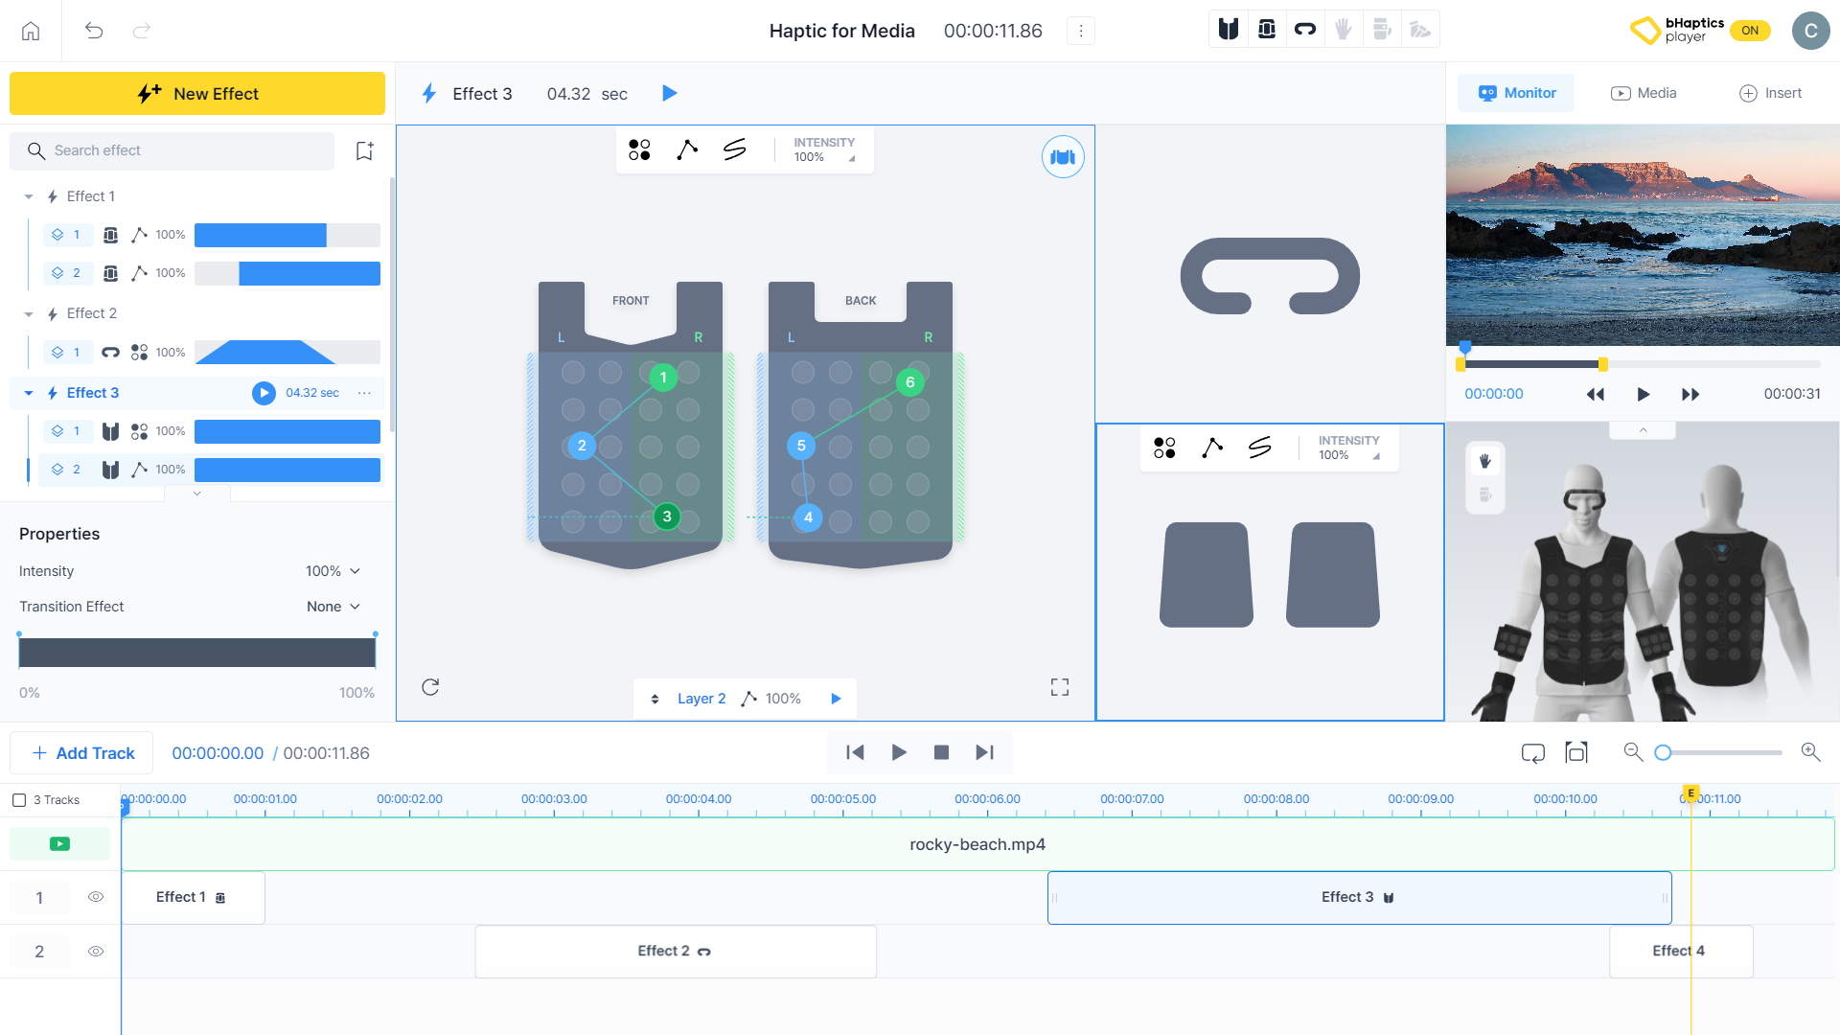The height and width of the screenshot is (1035, 1840).
Task: Select path point 5 on back vest
Action: [801, 446]
